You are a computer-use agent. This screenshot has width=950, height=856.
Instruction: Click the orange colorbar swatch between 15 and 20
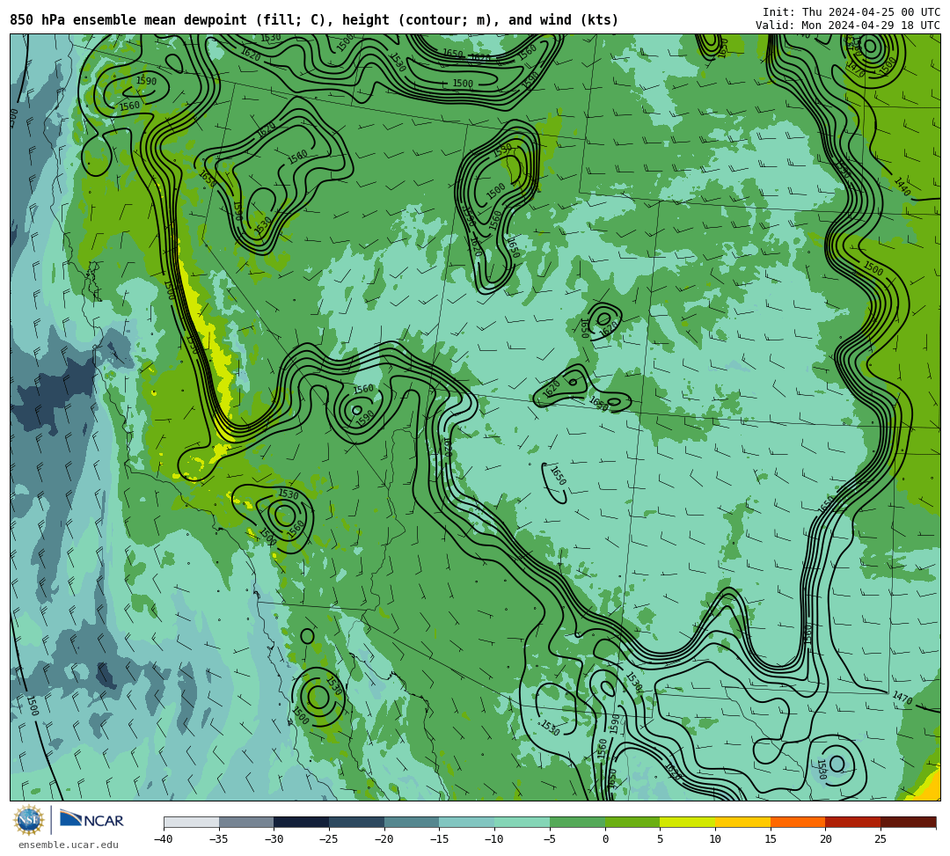798,822
